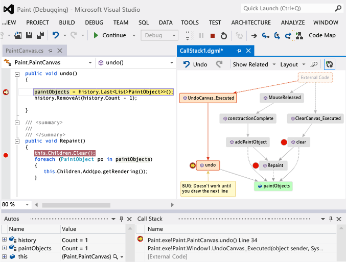This screenshot has height=262, width=346.
Task: Click the Restart debugging icon
Action: tap(223, 36)
